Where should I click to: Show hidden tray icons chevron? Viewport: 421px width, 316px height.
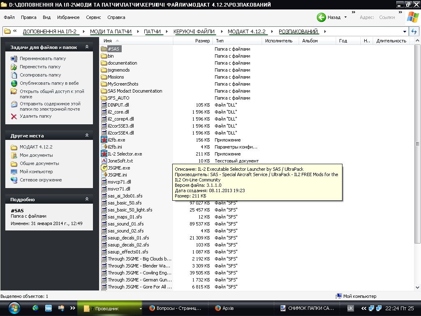click(x=363, y=308)
